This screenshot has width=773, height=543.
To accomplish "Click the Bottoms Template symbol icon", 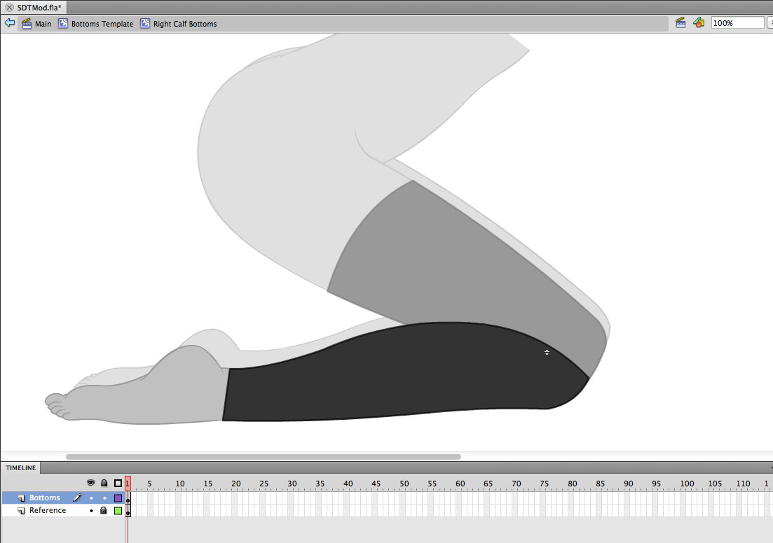I will pyautogui.click(x=63, y=24).
